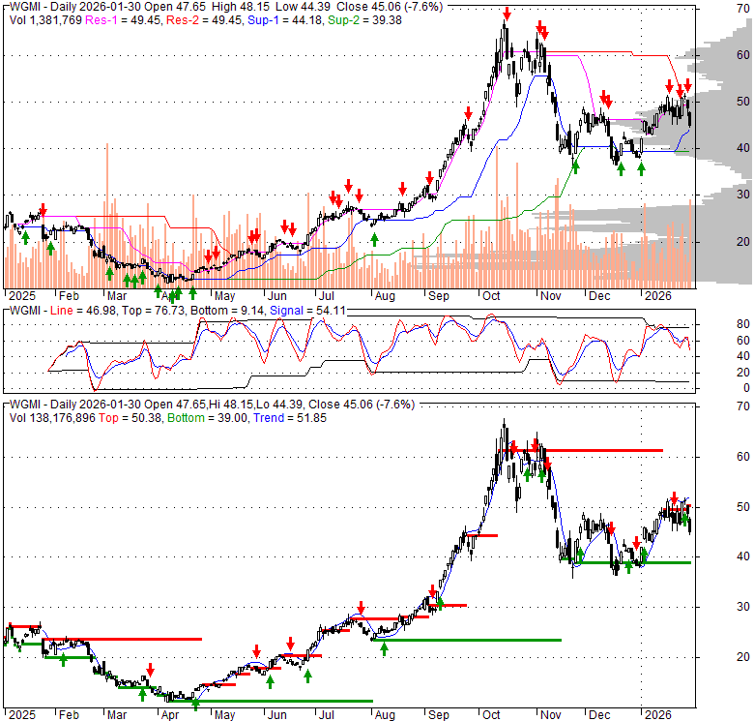Click the 2025 label on bottom chart's time axis
Viewport: 754px width, 721px height.
tap(22, 715)
